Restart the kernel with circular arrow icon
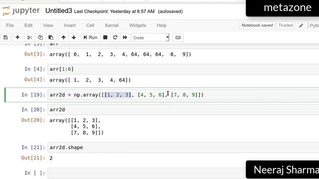This screenshot has height=179, width=319. click(x=115, y=37)
